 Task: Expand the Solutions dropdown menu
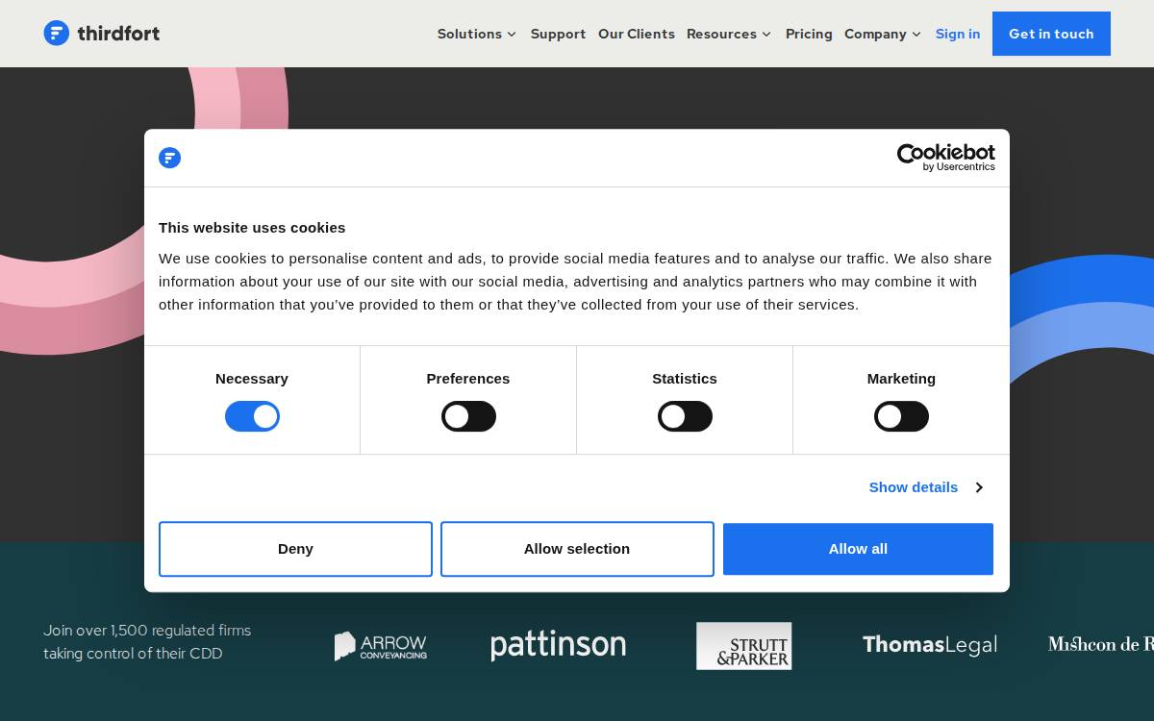477,34
